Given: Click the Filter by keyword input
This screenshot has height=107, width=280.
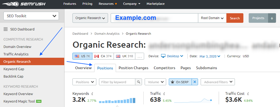Looking at the screenshot, I should pos(117,82).
